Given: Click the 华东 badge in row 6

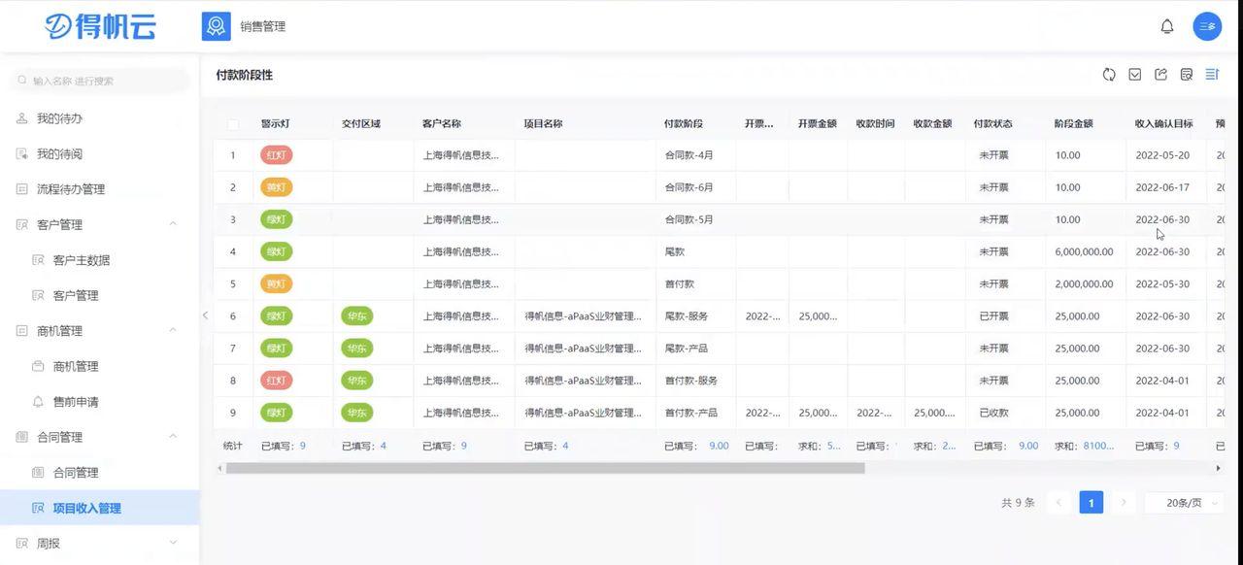Looking at the screenshot, I should point(356,316).
